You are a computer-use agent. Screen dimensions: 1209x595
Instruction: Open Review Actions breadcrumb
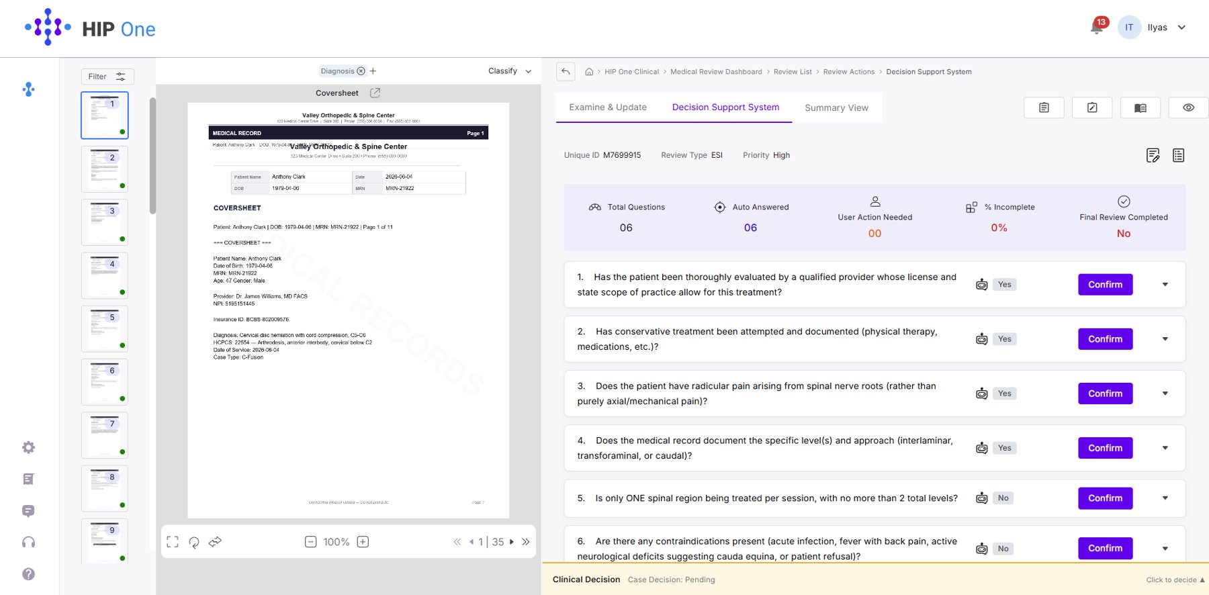point(849,72)
